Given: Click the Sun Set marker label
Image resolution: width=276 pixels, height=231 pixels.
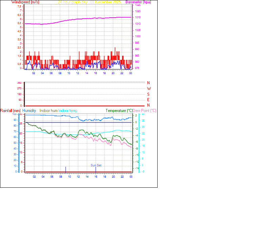Looking at the screenshot, I should 95,165.
